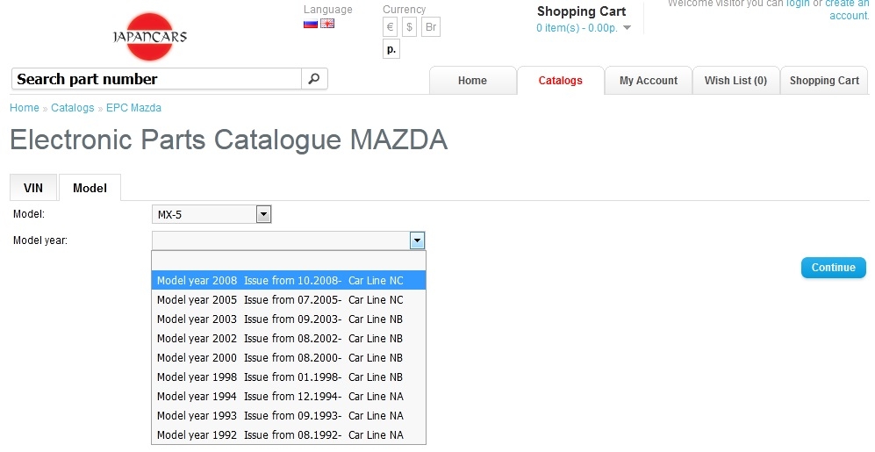Select Model year 2003 Car Line NB
The height and width of the screenshot is (452, 875).
pos(289,319)
